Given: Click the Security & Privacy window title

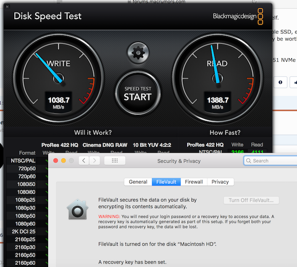Looking at the screenshot, I should tap(179, 161).
